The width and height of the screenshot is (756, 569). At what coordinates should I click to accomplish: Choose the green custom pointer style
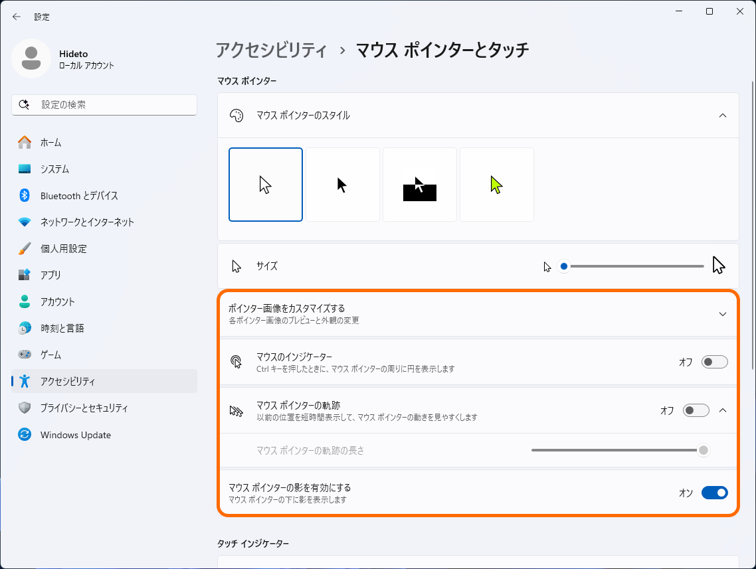[496, 184]
